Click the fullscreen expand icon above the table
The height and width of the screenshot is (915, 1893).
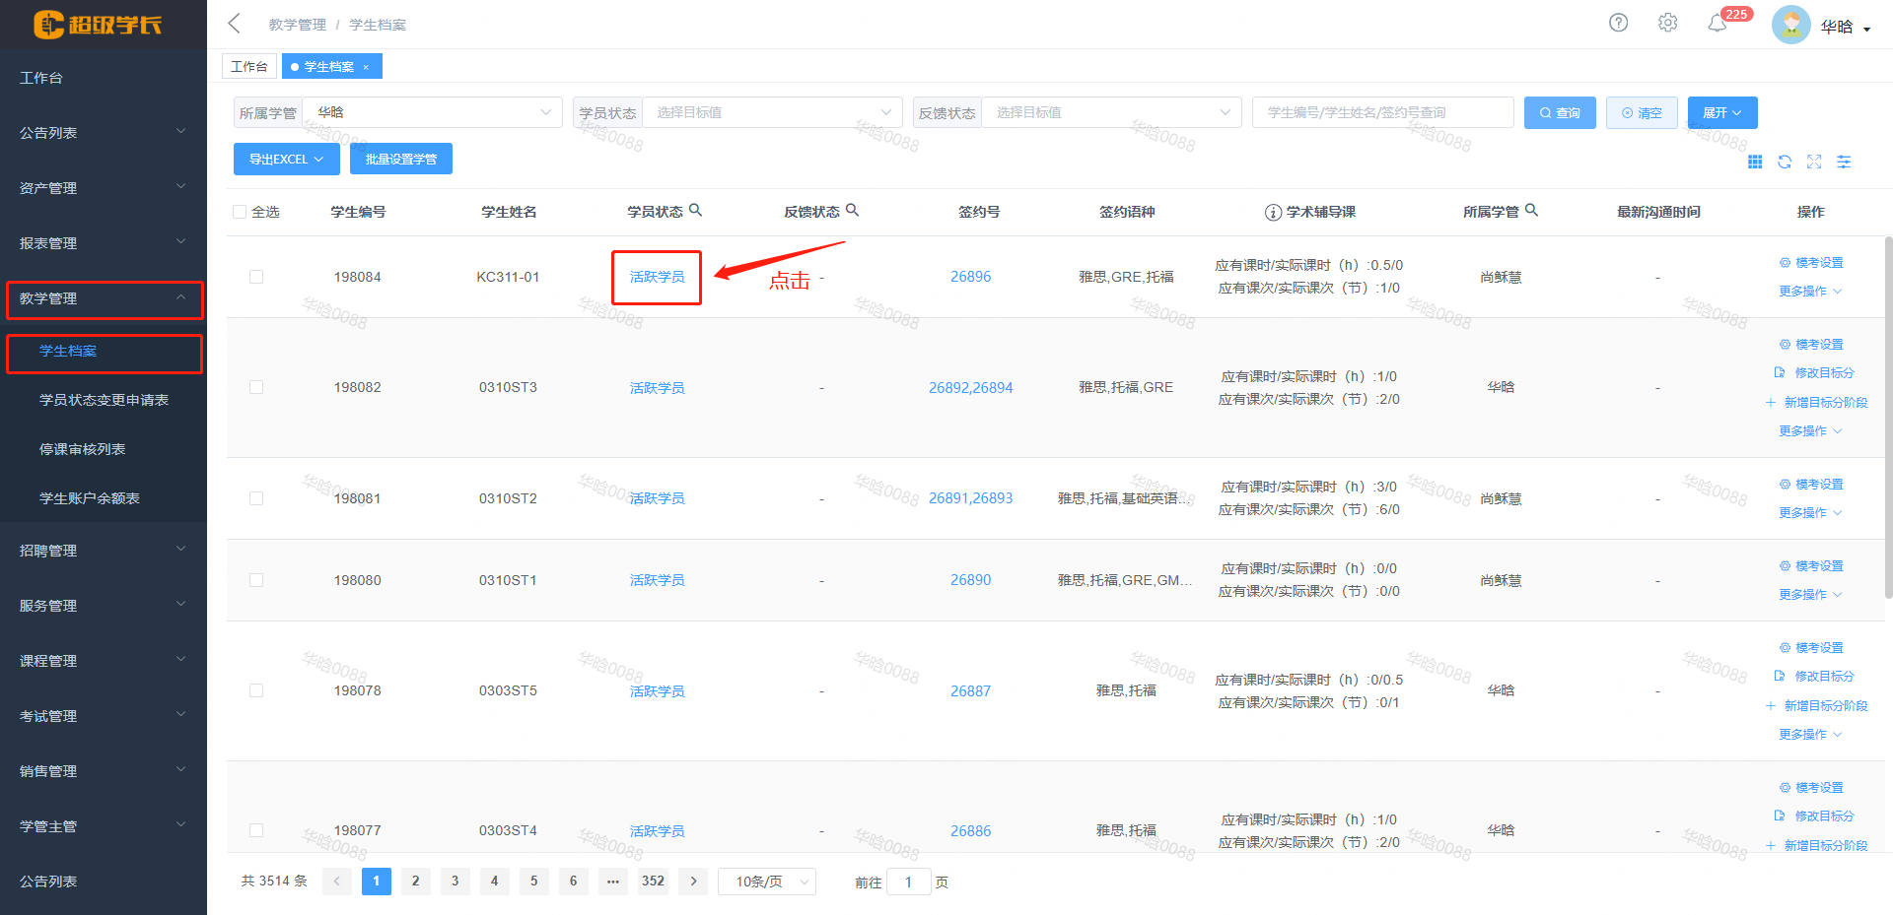[1814, 162]
